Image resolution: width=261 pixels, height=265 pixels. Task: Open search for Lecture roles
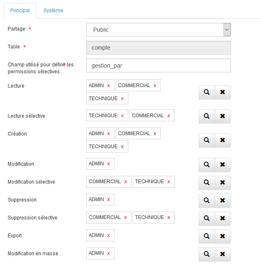click(x=206, y=92)
